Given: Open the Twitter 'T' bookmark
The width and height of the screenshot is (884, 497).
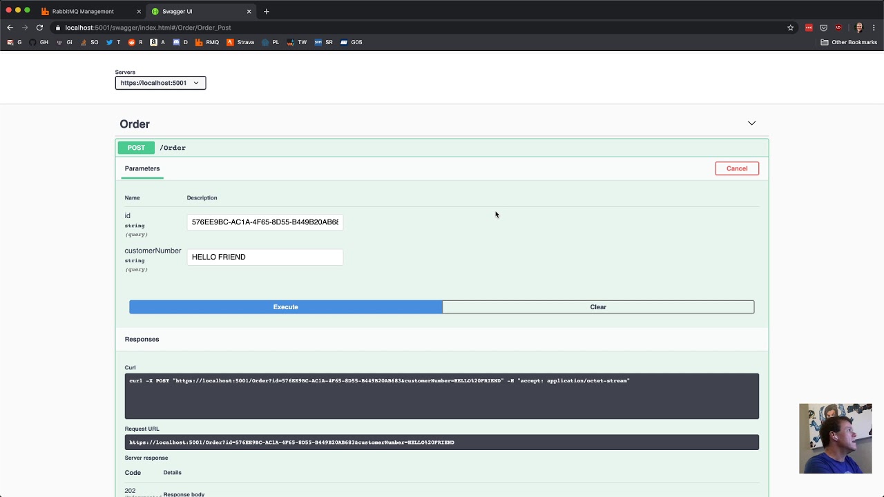Looking at the screenshot, I should pos(113,42).
